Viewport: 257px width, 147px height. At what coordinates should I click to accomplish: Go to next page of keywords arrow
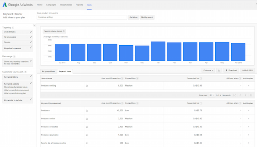tap(245, 95)
